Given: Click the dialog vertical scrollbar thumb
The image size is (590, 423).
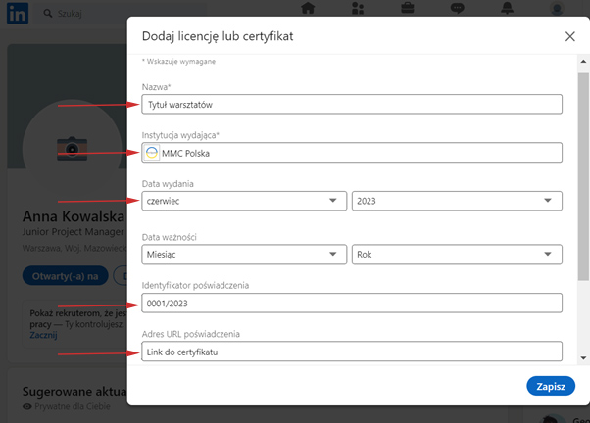Looking at the screenshot, I should pyautogui.click(x=583, y=176).
